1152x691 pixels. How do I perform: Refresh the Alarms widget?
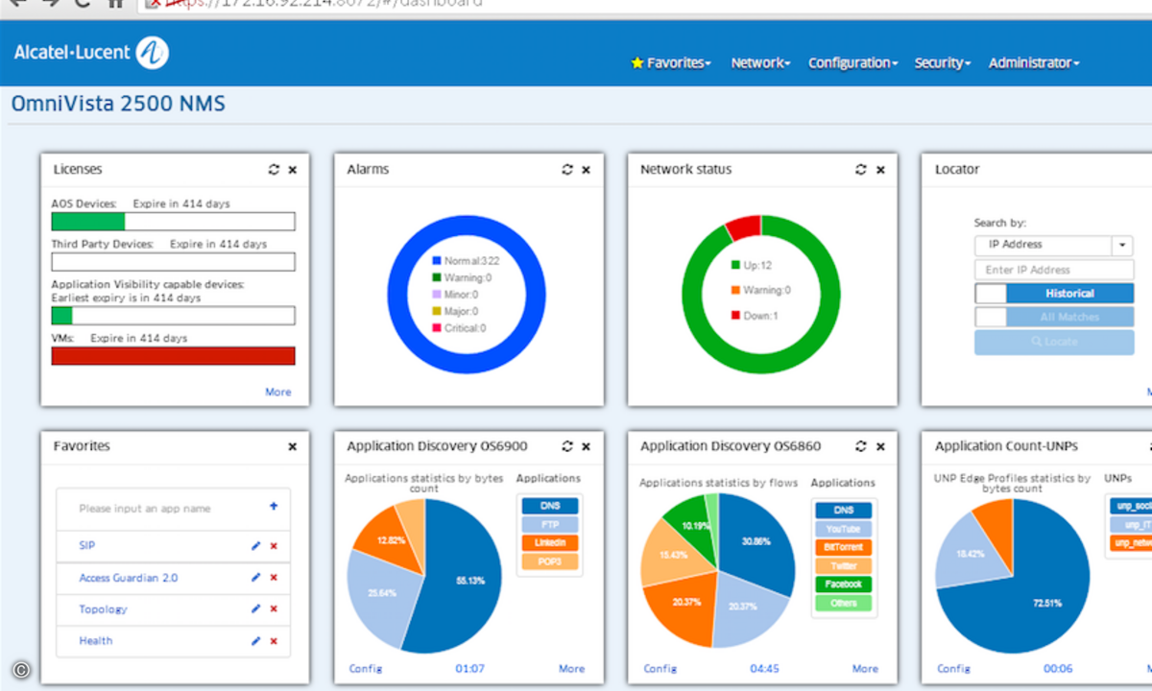click(567, 169)
